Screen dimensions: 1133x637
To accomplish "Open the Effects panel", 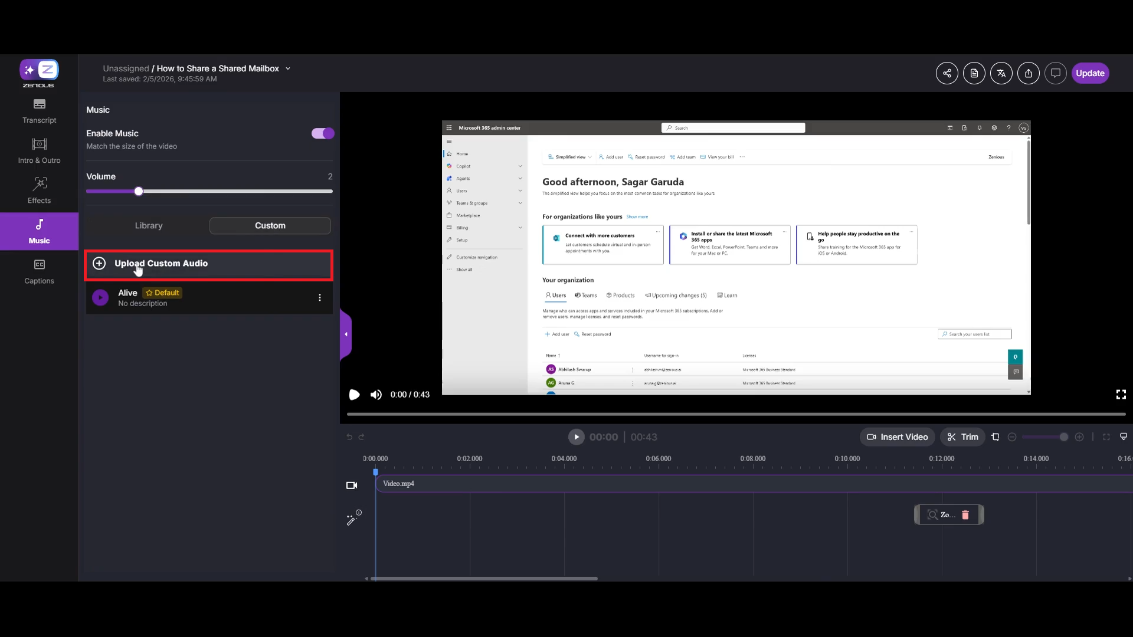I will (39, 191).
